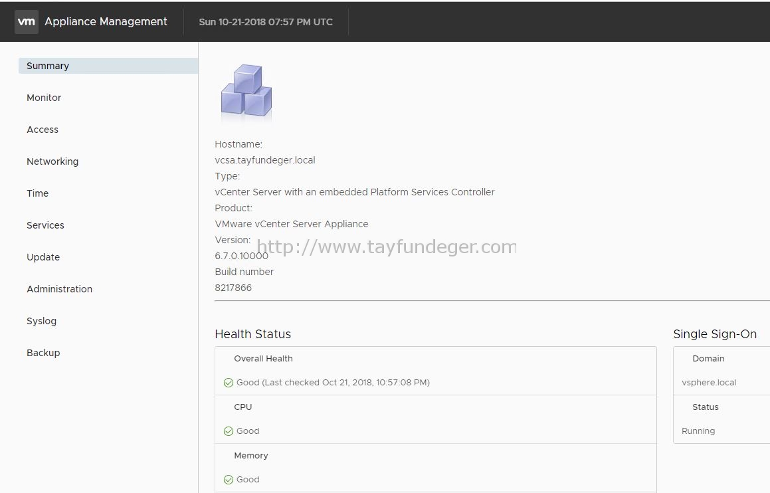
Task: Click the Single Sign-On heading
Action: [714, 334]
